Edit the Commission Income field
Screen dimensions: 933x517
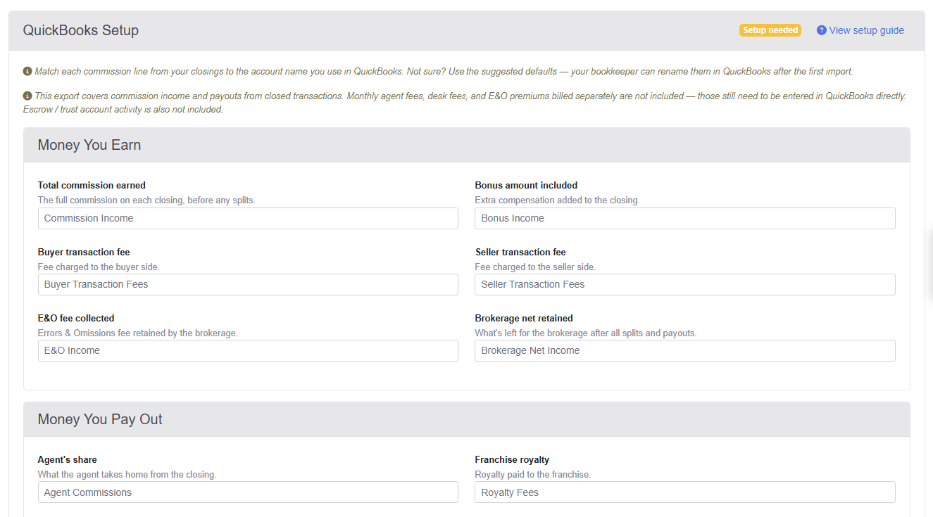pos(248,218)
